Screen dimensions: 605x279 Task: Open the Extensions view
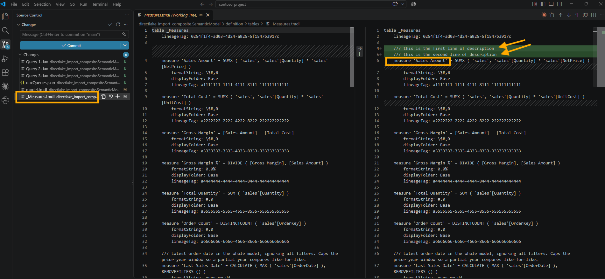pos(5,73)
